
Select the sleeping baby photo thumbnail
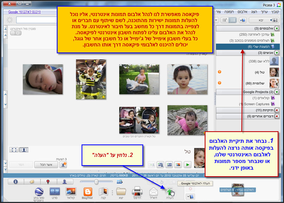(43, 79)
